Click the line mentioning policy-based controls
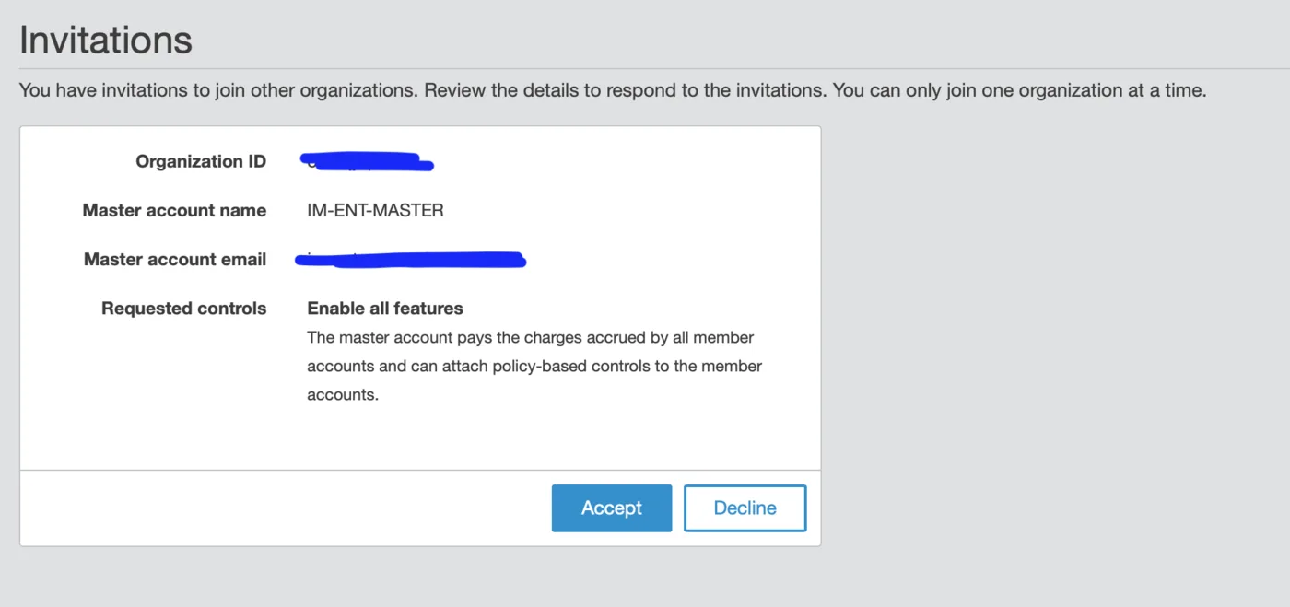The image size is (1290, 607). point(534,366)
